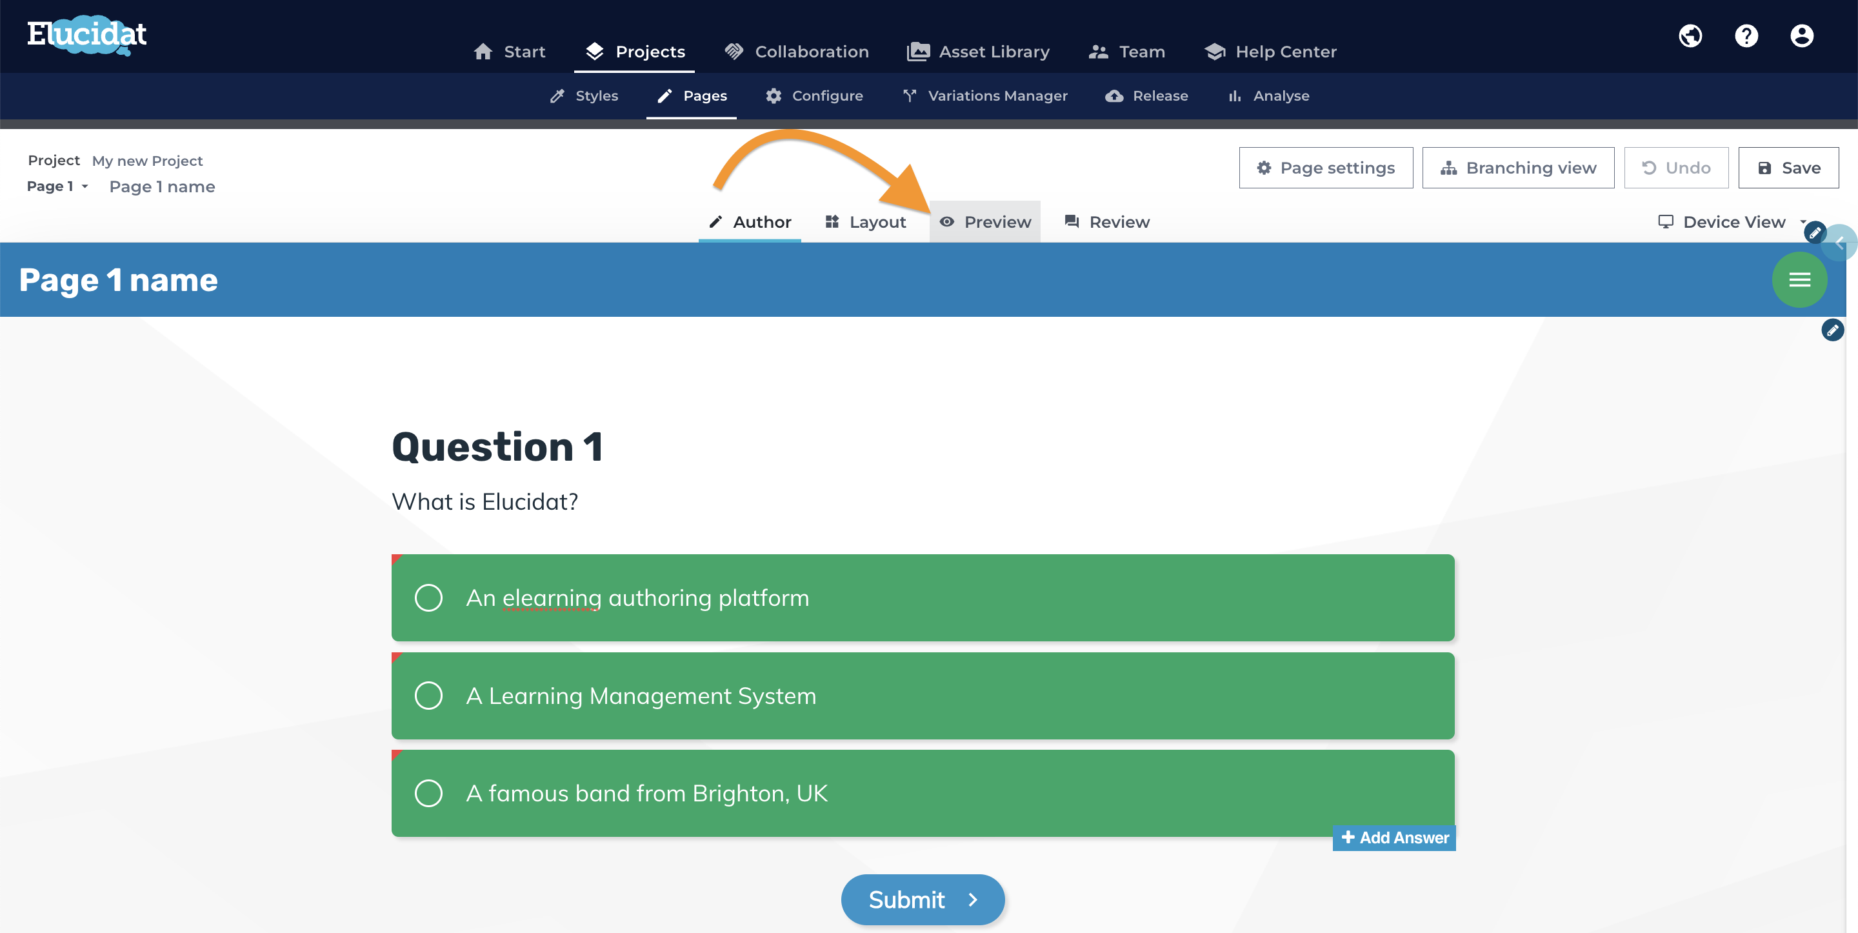Click the Submit button
This screenshot has height=933, width=1858.
pyautogui.click(x=923, y=900)
